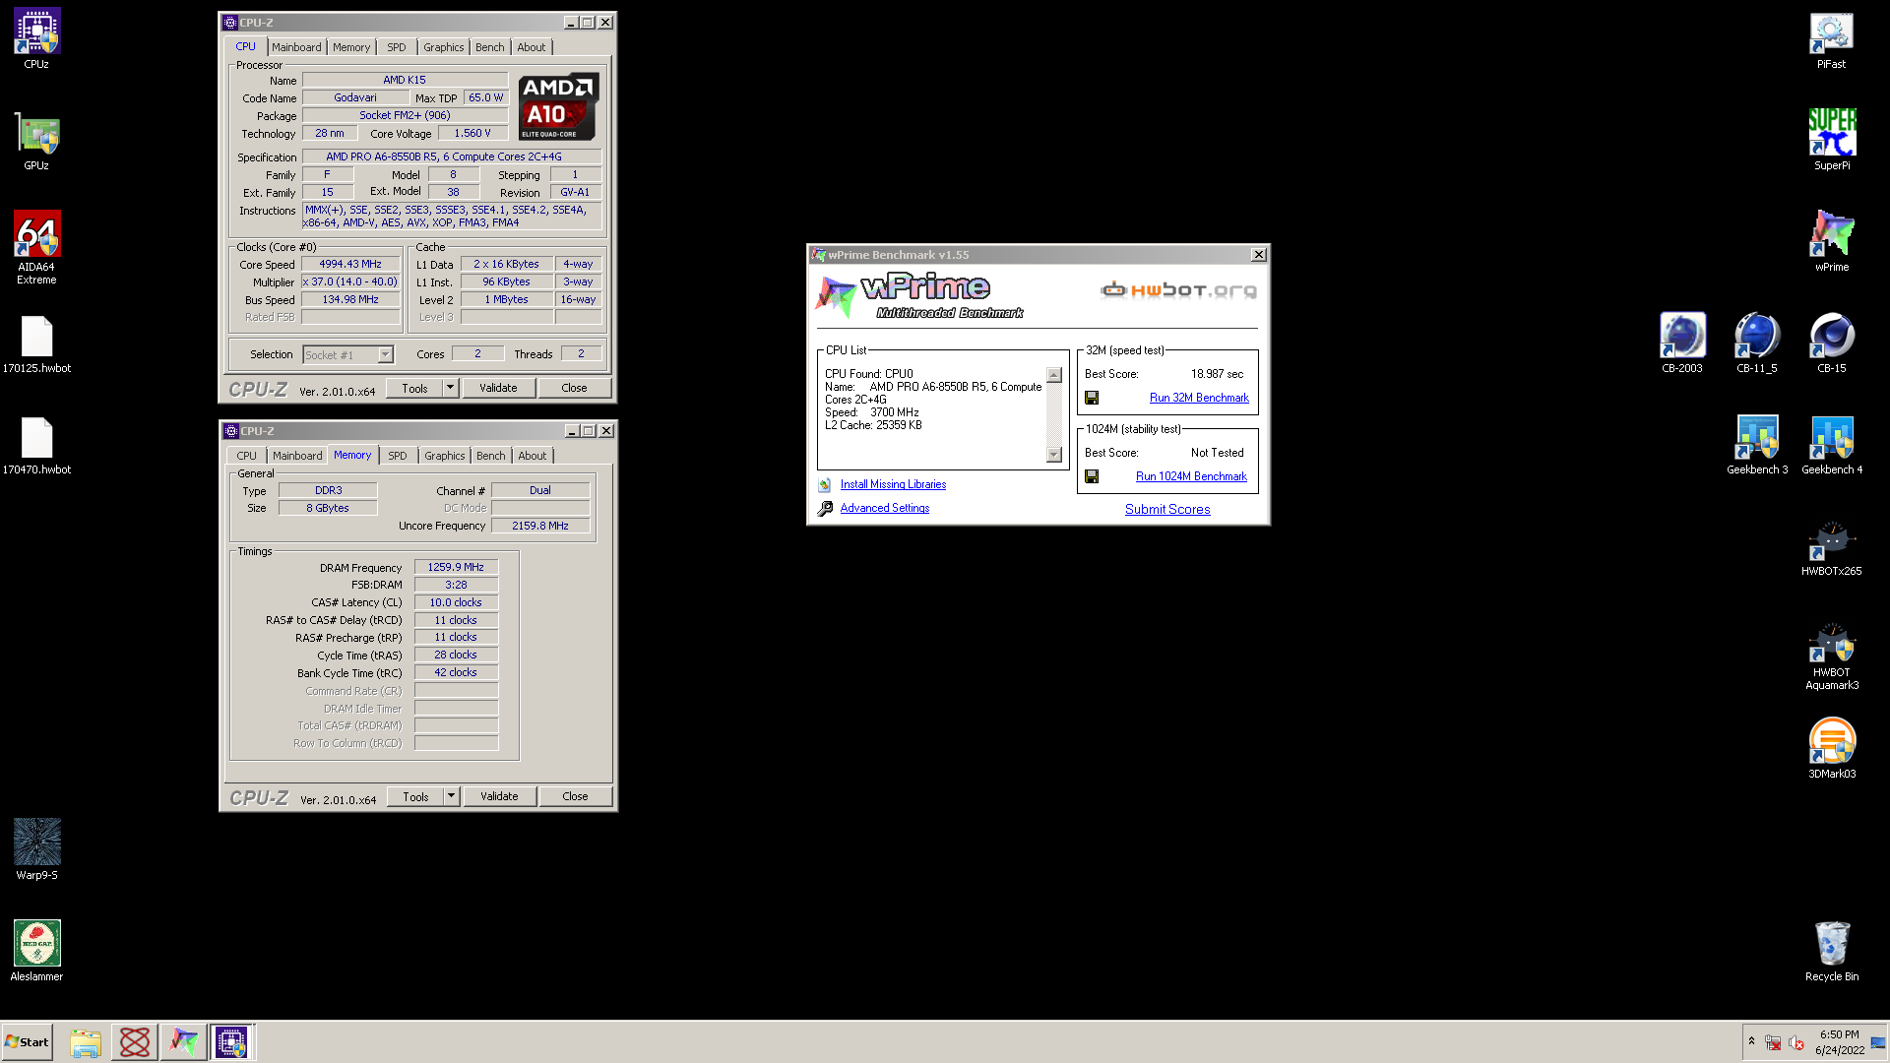The image size is (1890, 1063).
Task: Open the Warp9-5 desktop icon
Action: coord(36,848)
